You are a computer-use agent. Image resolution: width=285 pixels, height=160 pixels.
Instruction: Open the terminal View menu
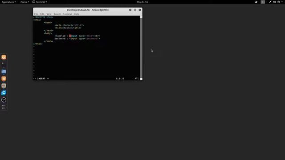(x=49, y=14)
